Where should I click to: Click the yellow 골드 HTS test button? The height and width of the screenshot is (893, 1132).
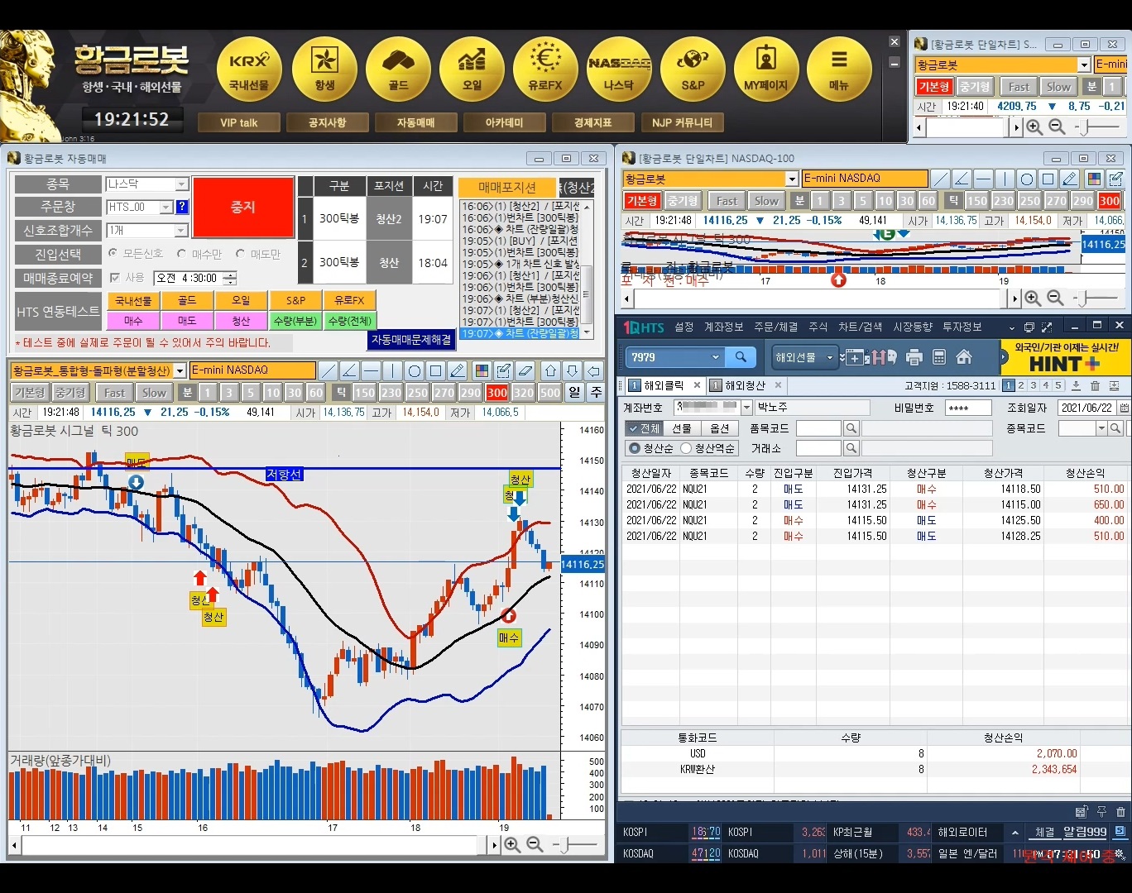pos(187,300)
